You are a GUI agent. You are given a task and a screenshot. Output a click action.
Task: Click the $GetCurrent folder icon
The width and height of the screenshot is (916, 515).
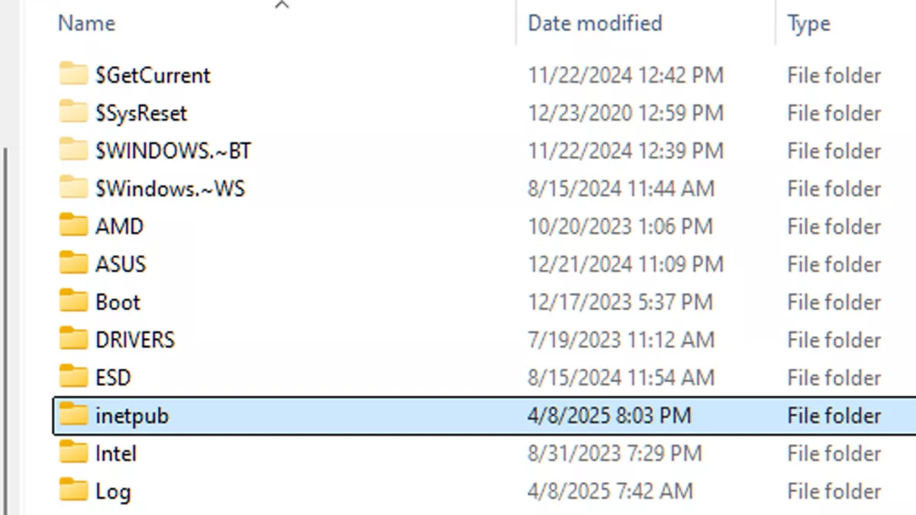pos(74,75)
